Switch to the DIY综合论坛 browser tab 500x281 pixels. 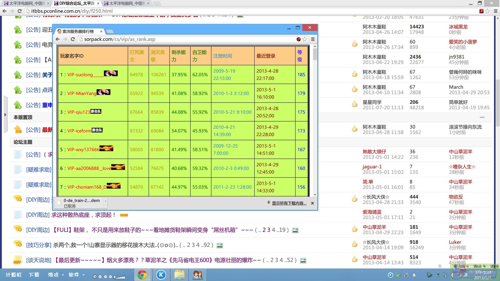click(x=76, y=3)
